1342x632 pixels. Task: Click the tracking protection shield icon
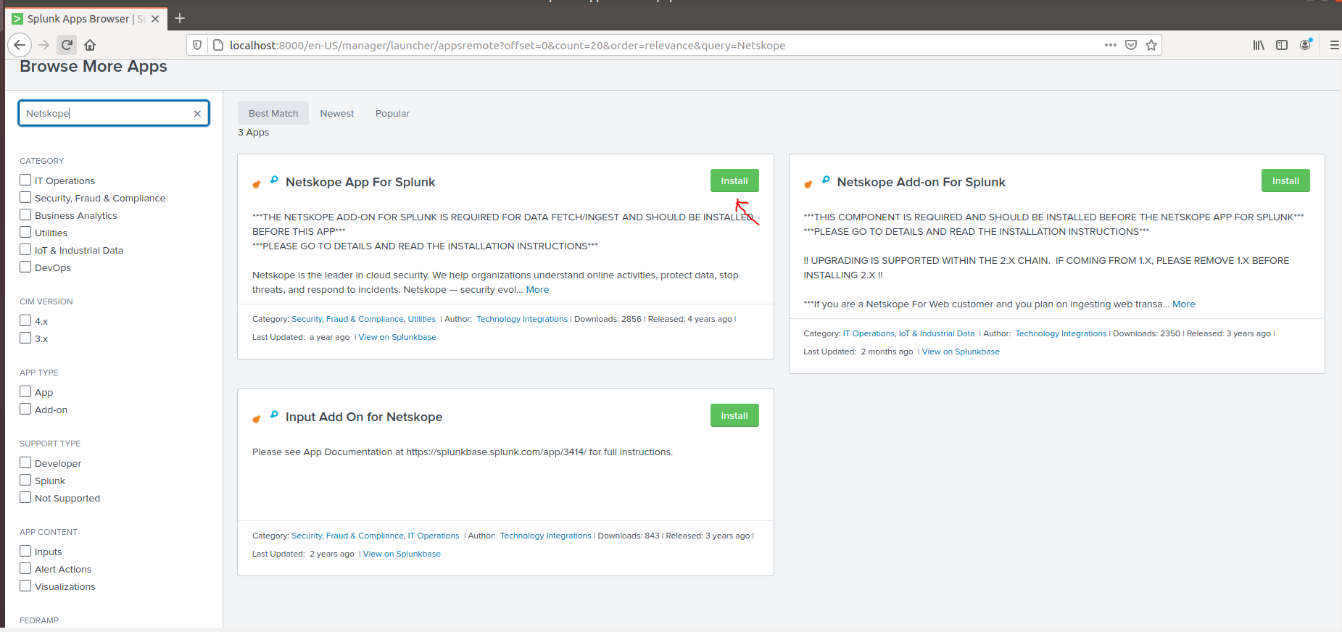[197, 45]
